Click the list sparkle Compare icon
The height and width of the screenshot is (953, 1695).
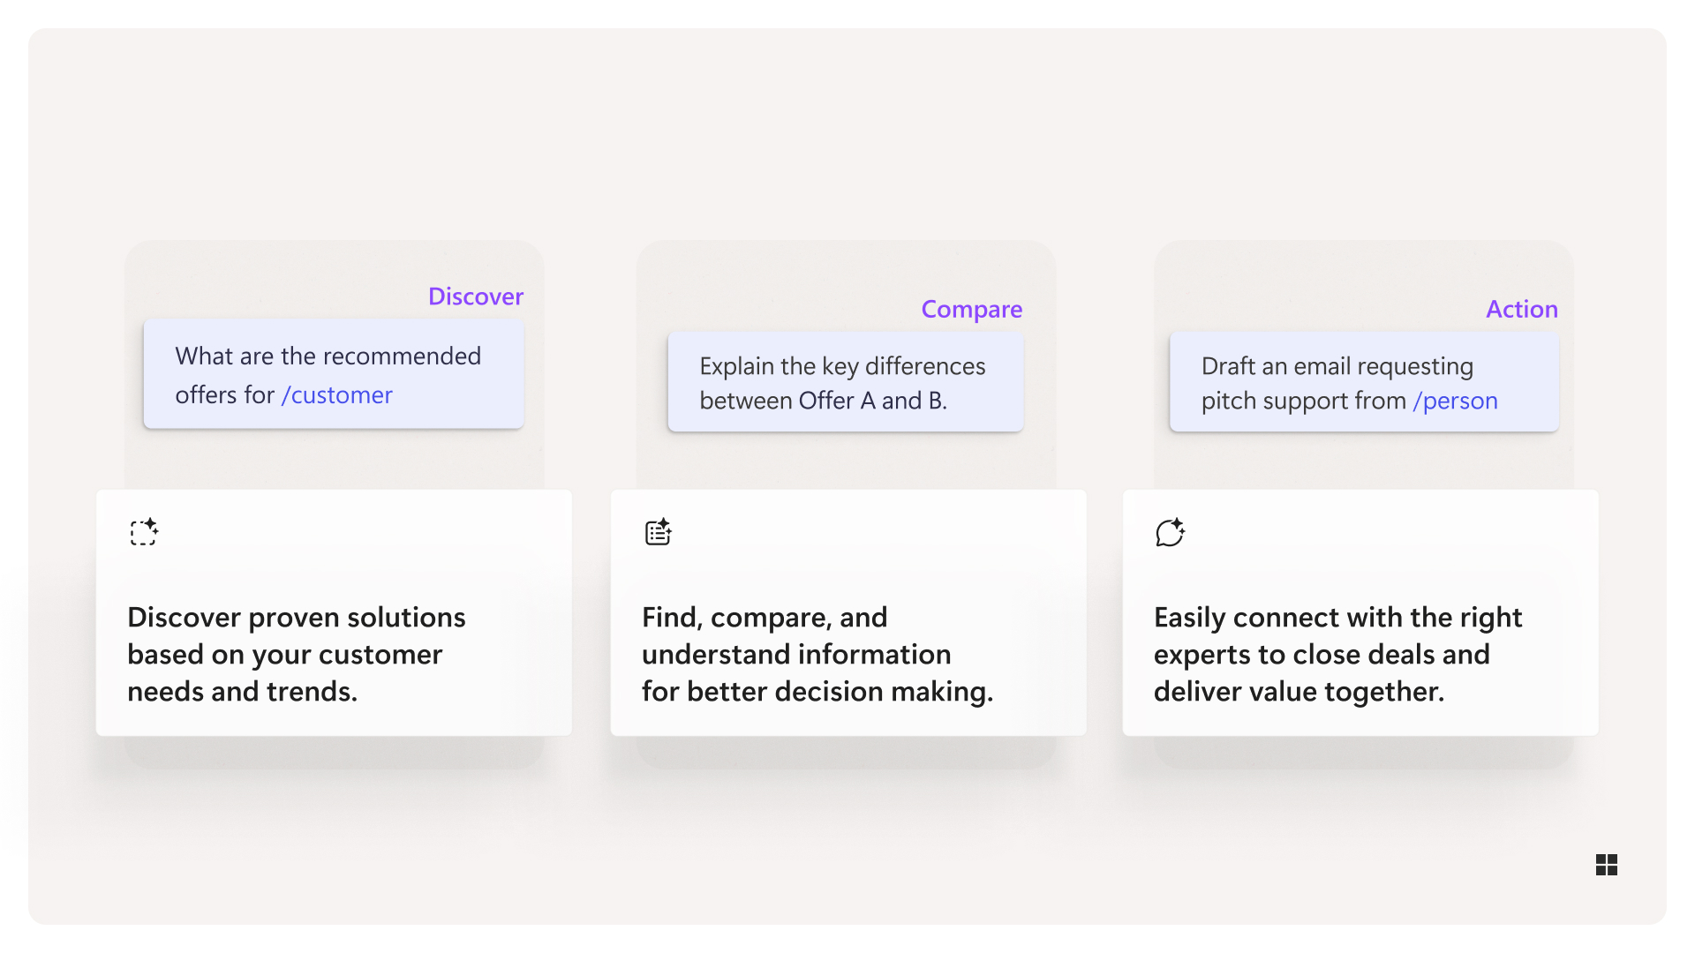pos(659,532)
